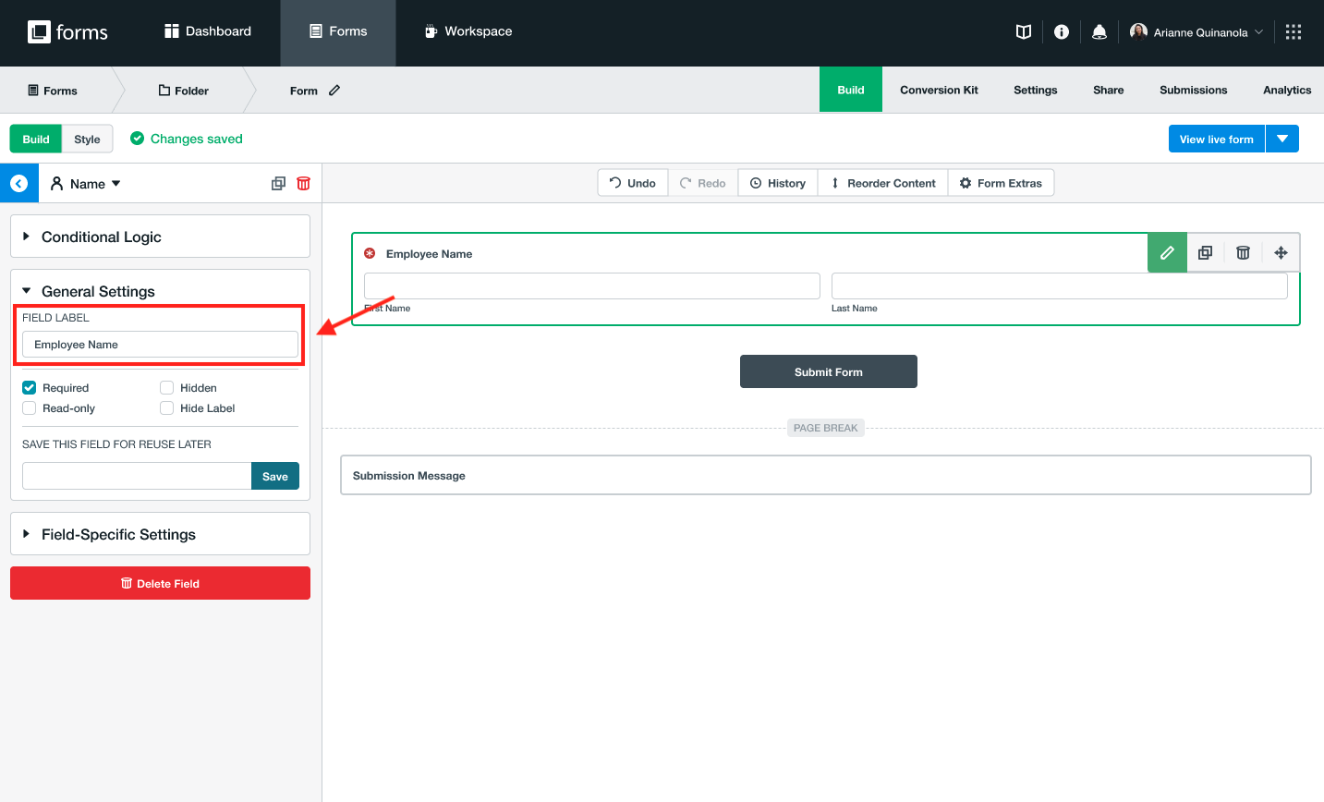Open the Style tab
Viewport: 1324px width, 802px height.
click(x=87, y=140)
